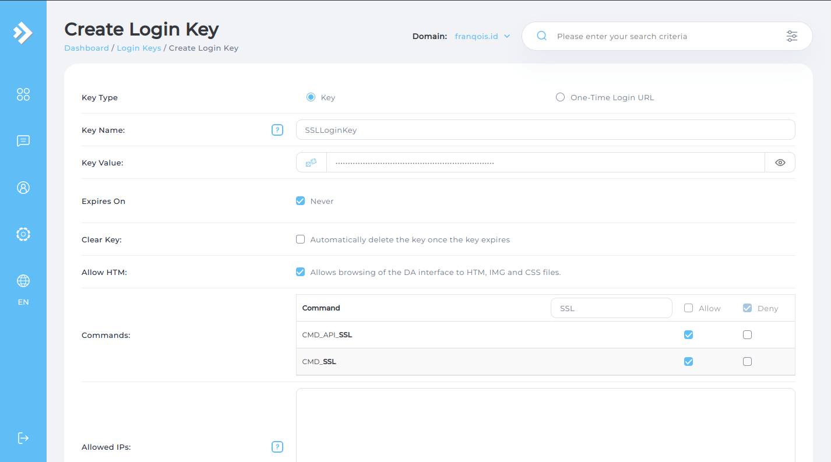This screenshot has width=831, height=462.
Task: Enable automatically delete key checkbox
Action: pyautogui.click(x=301, y=239)
